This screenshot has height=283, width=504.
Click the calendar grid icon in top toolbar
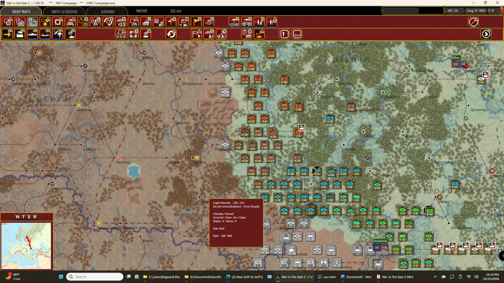159,22
